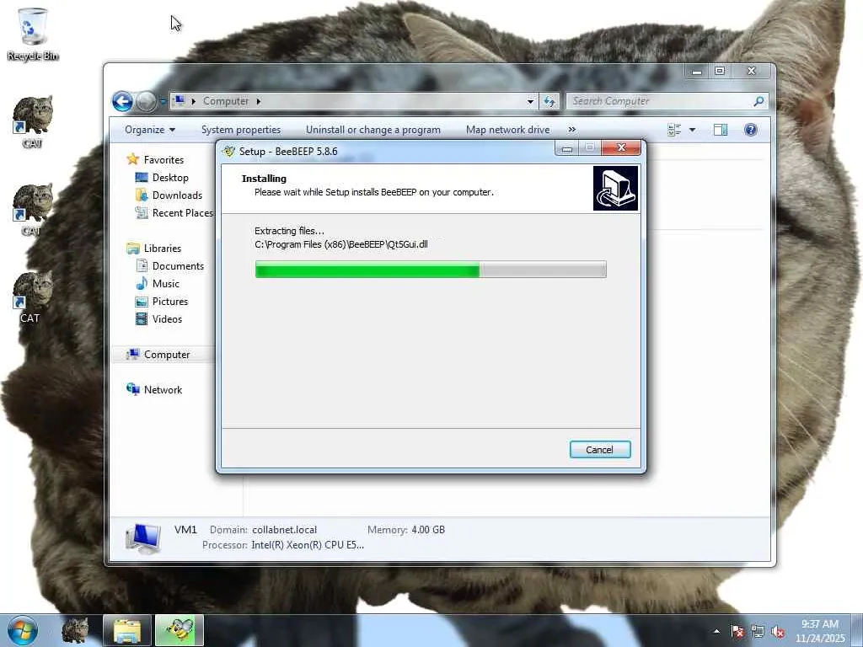Click Windows Explorer taskbar button

pos(127,630)
